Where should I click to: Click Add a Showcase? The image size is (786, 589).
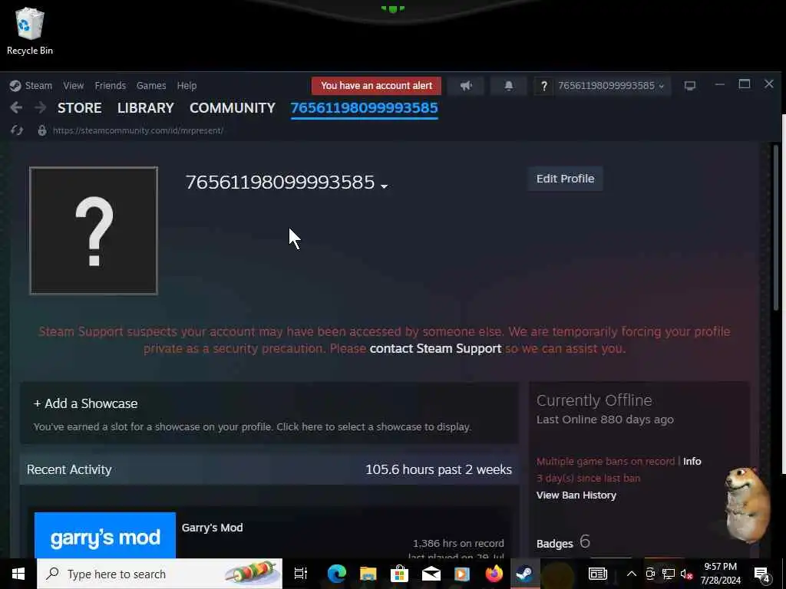(85, 403)
